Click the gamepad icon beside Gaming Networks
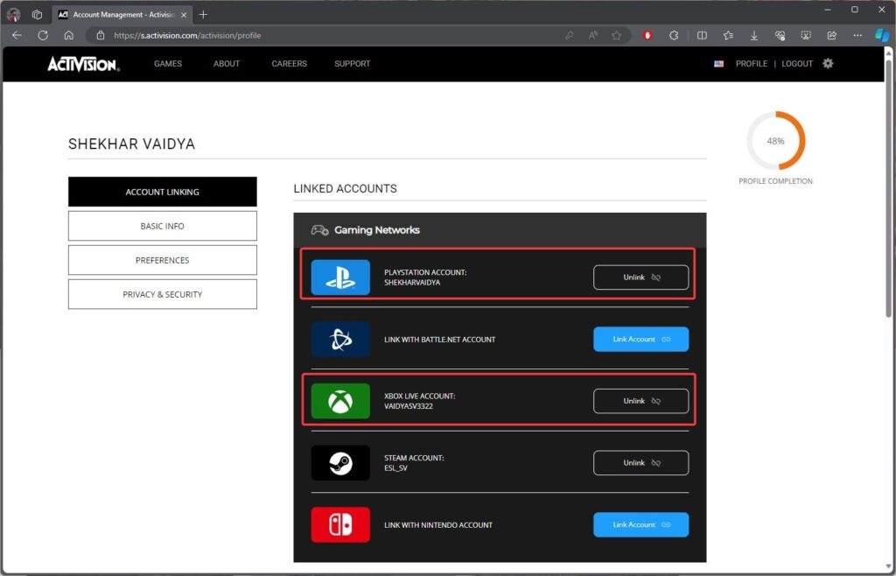 tap(319, 230)
